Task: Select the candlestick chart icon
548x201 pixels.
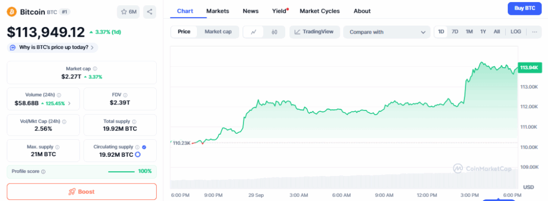Action: pos(275,32)
